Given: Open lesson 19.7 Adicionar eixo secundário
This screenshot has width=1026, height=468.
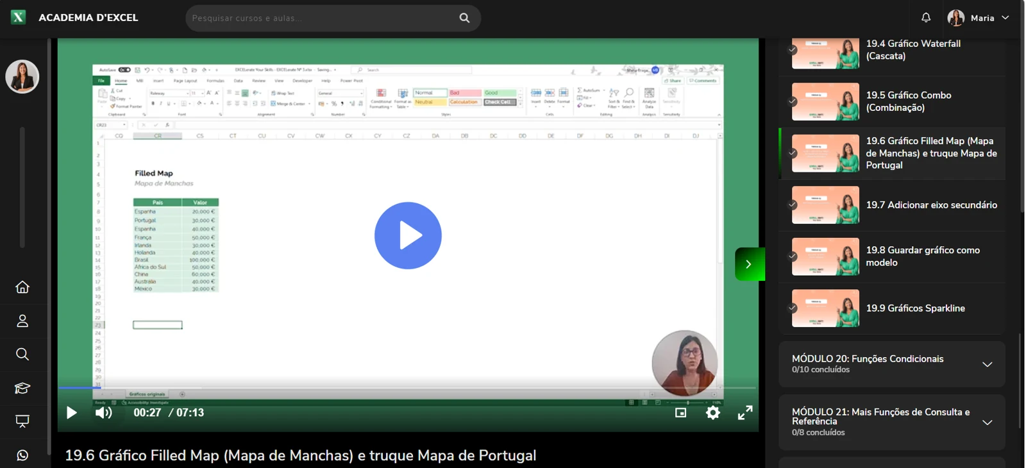Looking at the screenshot, I should (x=892, y=205).
